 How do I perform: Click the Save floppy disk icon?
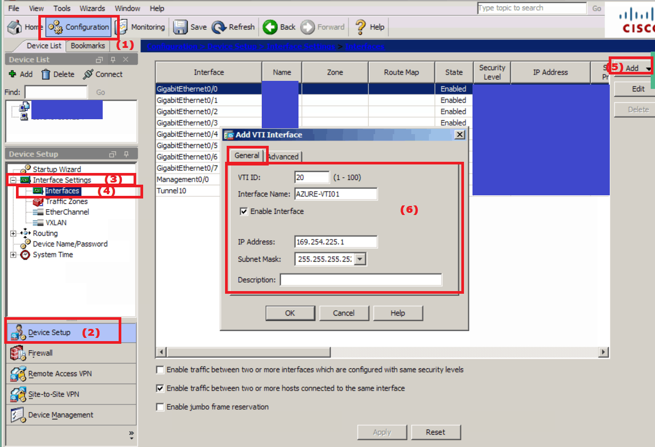point(181,27)
